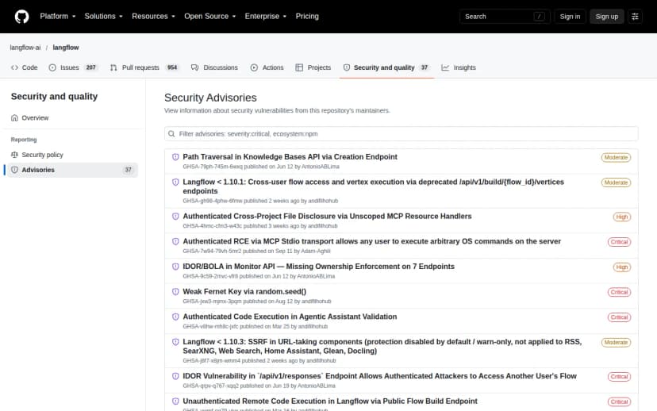Image resolution: width=657 pixels, height=411 pixels.
Task: Open the langflow repository link
Action: coord(66,48)
